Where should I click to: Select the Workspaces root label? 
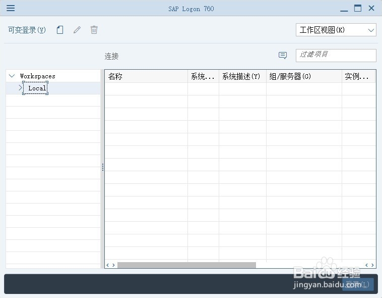coord(37,76)
